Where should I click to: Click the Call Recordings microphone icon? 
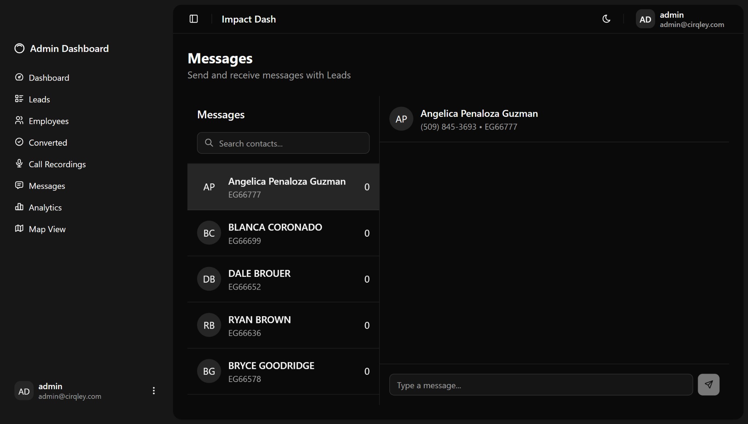(19, 164)
